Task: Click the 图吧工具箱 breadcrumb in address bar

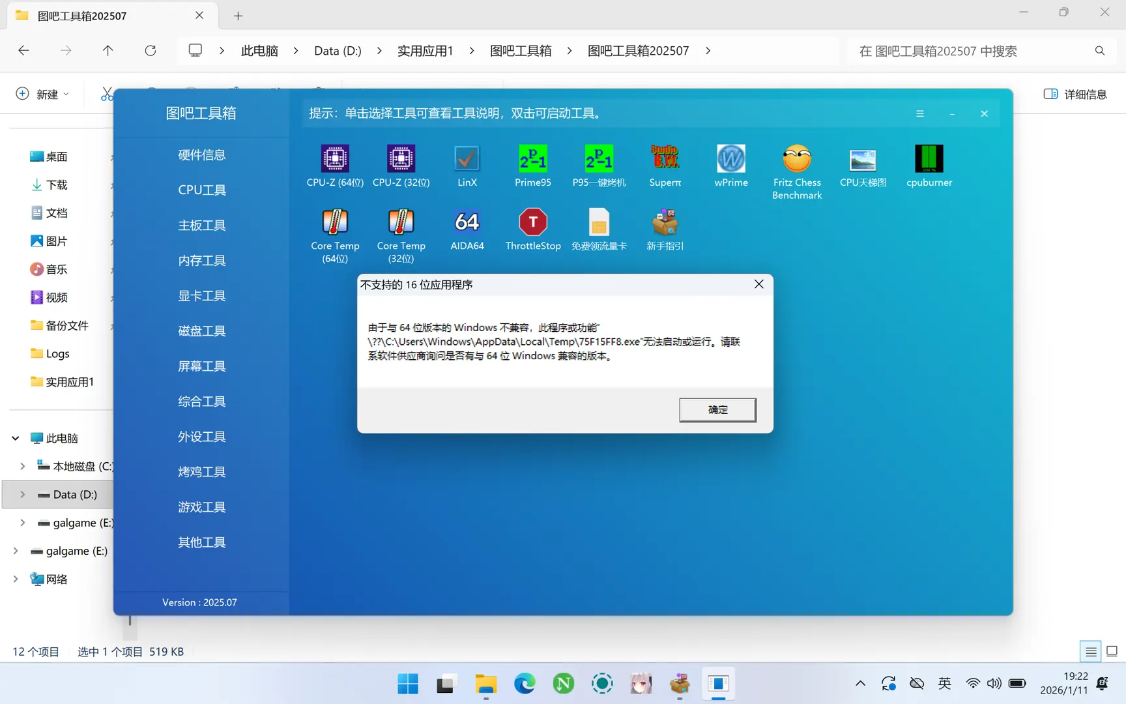Action: pos(521,51)
